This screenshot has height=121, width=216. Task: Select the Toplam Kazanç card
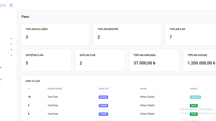[200, 60]
